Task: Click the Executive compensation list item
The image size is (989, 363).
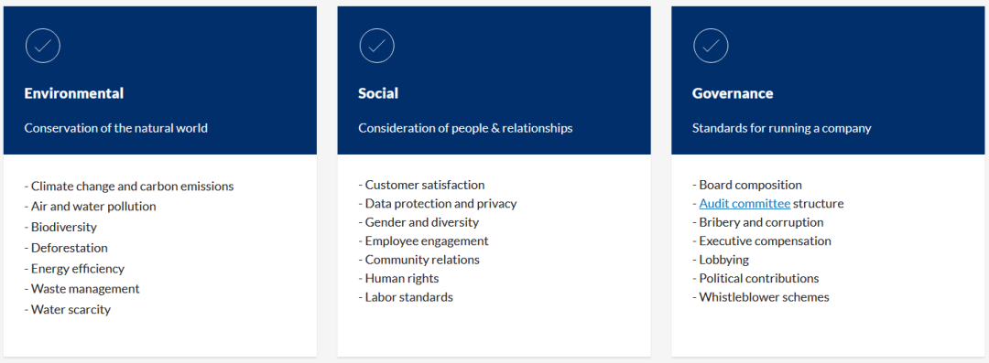Action: 761,240
